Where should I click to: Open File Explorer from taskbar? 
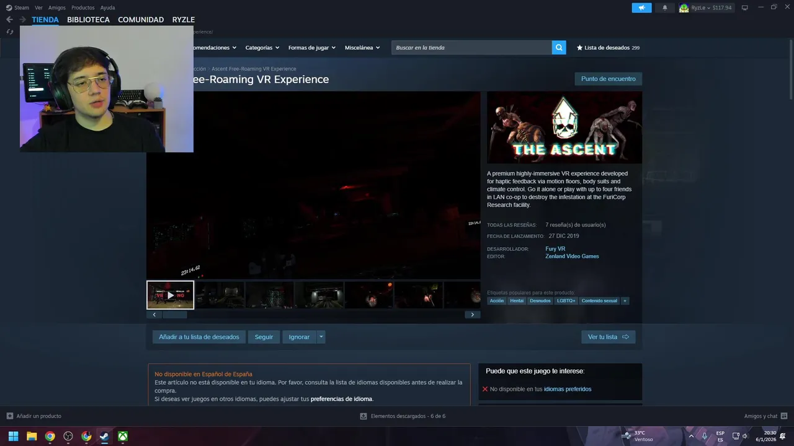tap(32, 436)
